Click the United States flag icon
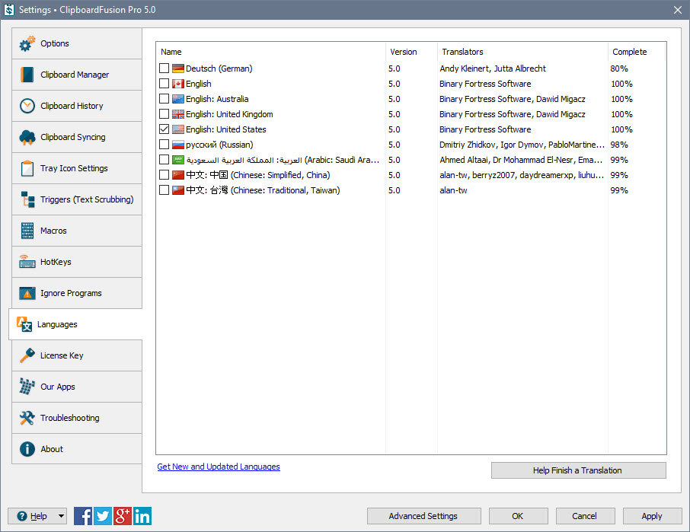Screen dimensions: 690x532 point(178,129)
